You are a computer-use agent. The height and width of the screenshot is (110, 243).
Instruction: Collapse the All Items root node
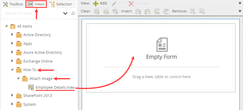[6, 26]
